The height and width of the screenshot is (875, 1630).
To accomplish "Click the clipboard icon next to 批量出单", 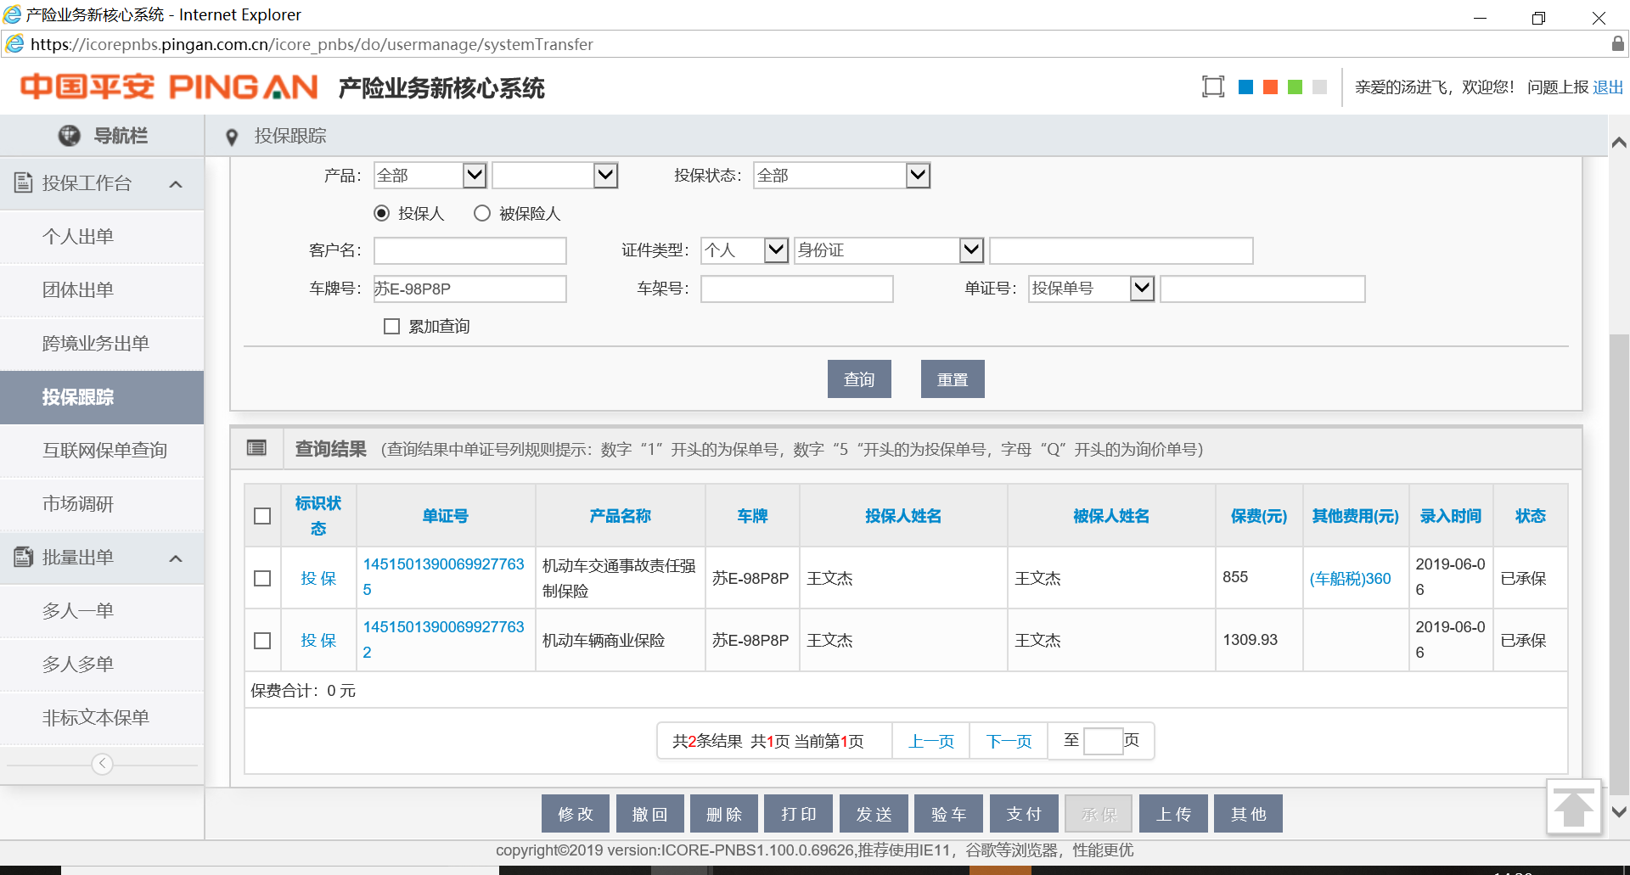I will coord(24,557).
